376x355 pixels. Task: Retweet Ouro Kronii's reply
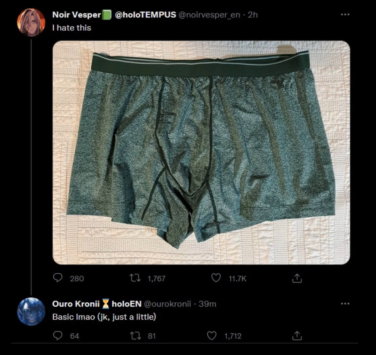click(x=135, y=336)
